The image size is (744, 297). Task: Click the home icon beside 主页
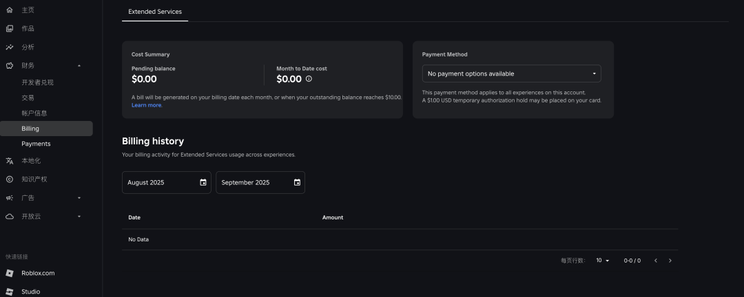(x=10, y=10)
